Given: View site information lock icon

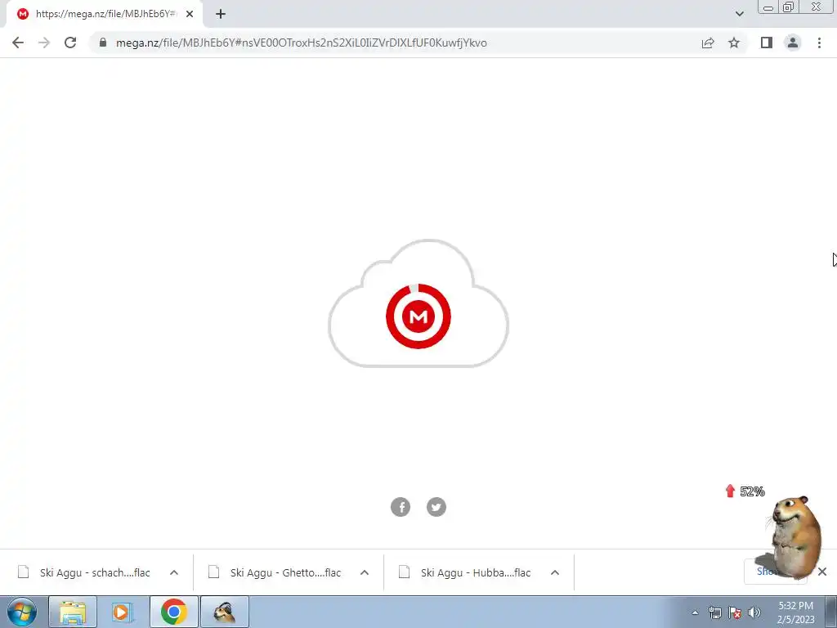Looking at the screenshot, I should click(103, 43).
